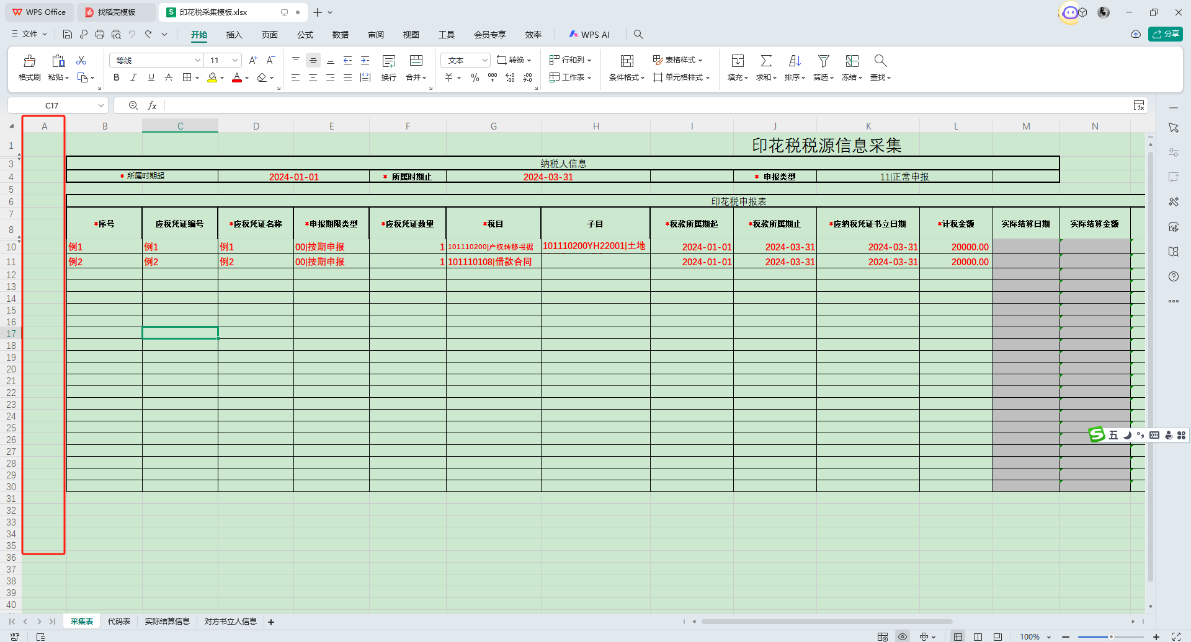The height and width of the screenshot is (642, 1191).
Task: Click the Cut scissors icon
Action: pyautogui.click(x=81, y=60)
